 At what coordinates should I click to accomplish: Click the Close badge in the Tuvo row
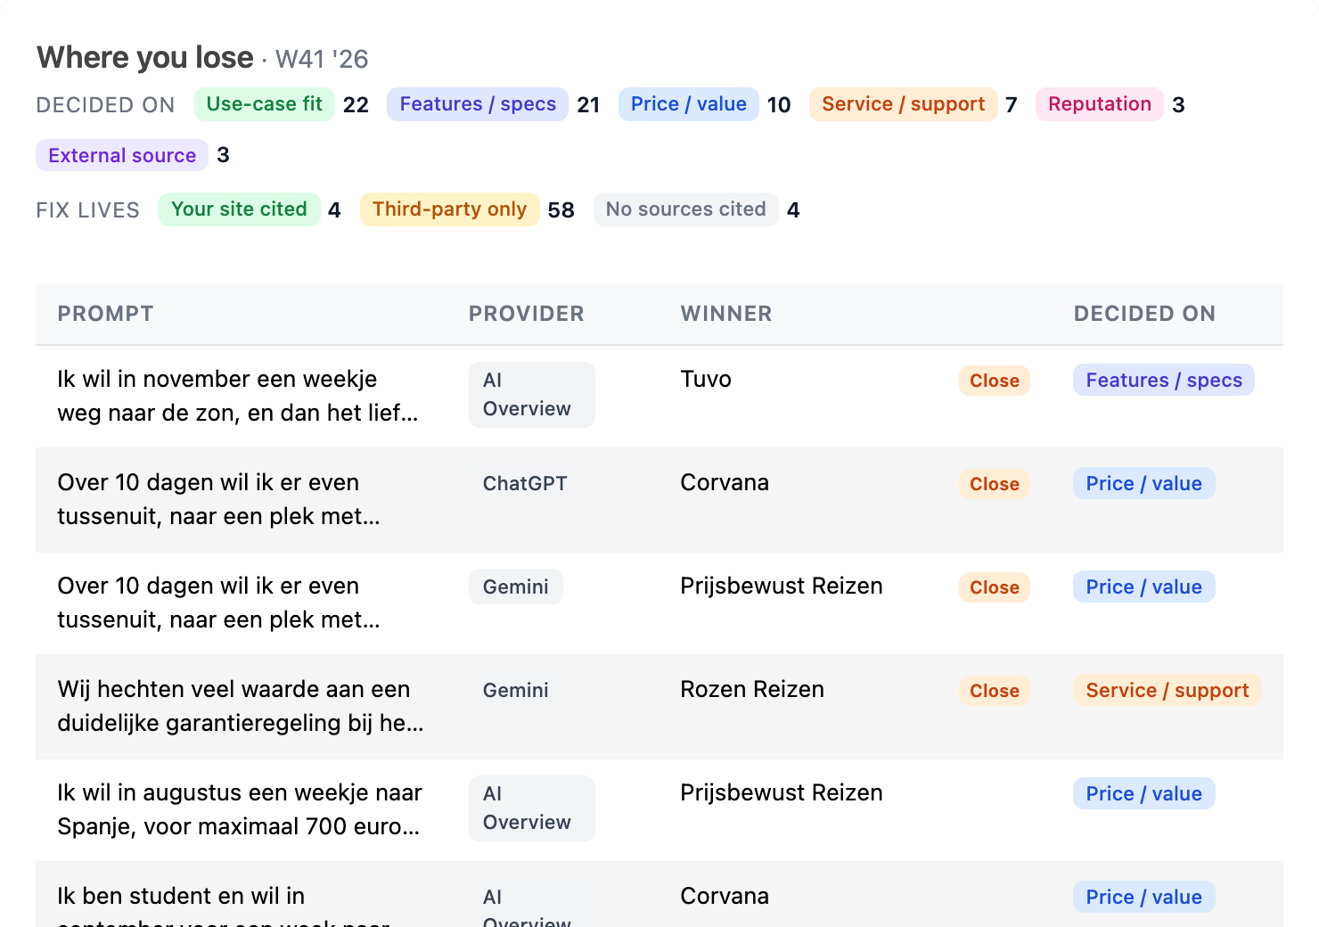coord(994,381)
